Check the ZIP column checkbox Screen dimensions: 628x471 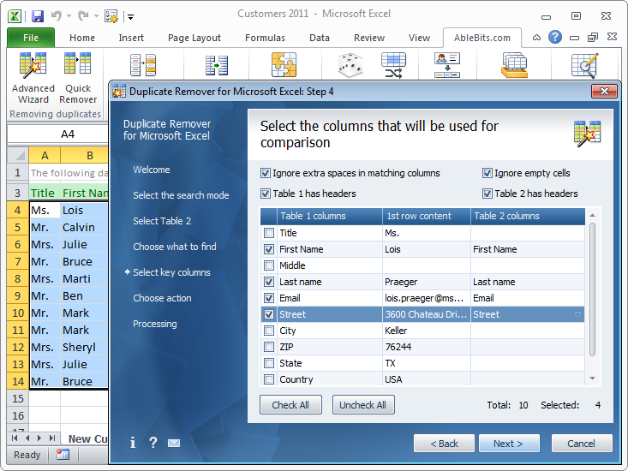tap(269, 347)
